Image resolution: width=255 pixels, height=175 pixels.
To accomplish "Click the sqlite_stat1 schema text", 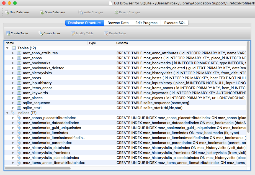I will coord(150,108).
